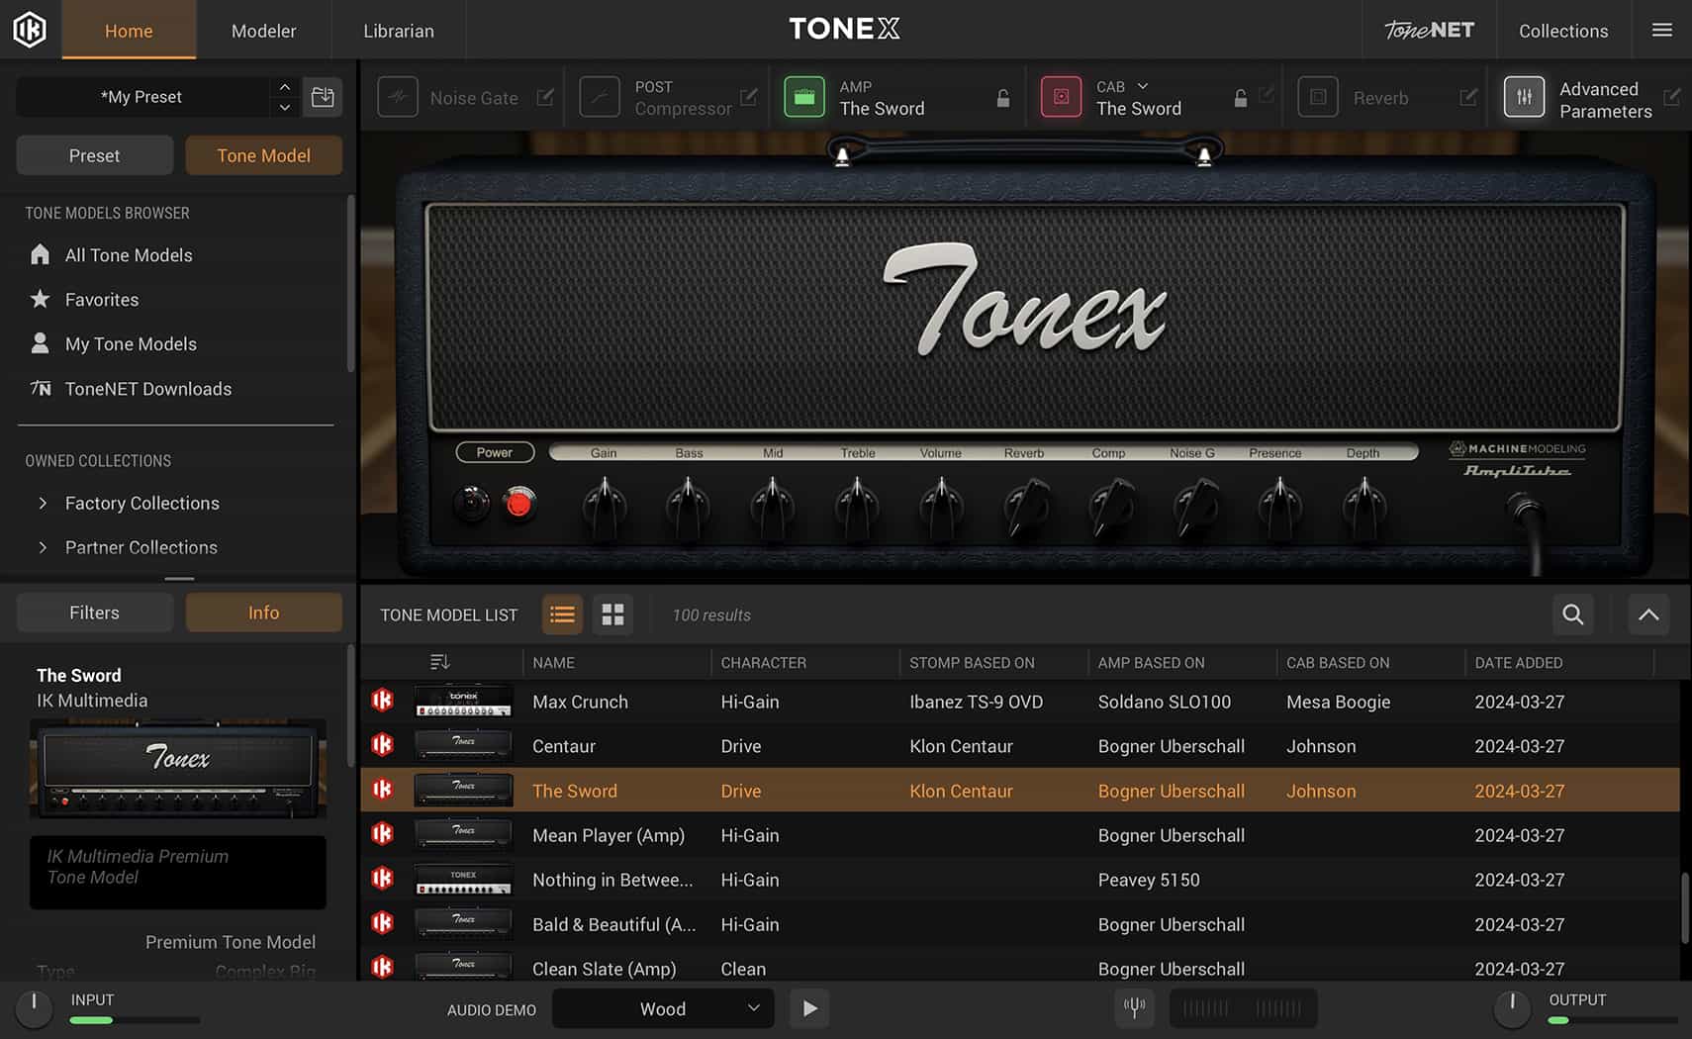Open the *My Preset name field

point(141,97)
